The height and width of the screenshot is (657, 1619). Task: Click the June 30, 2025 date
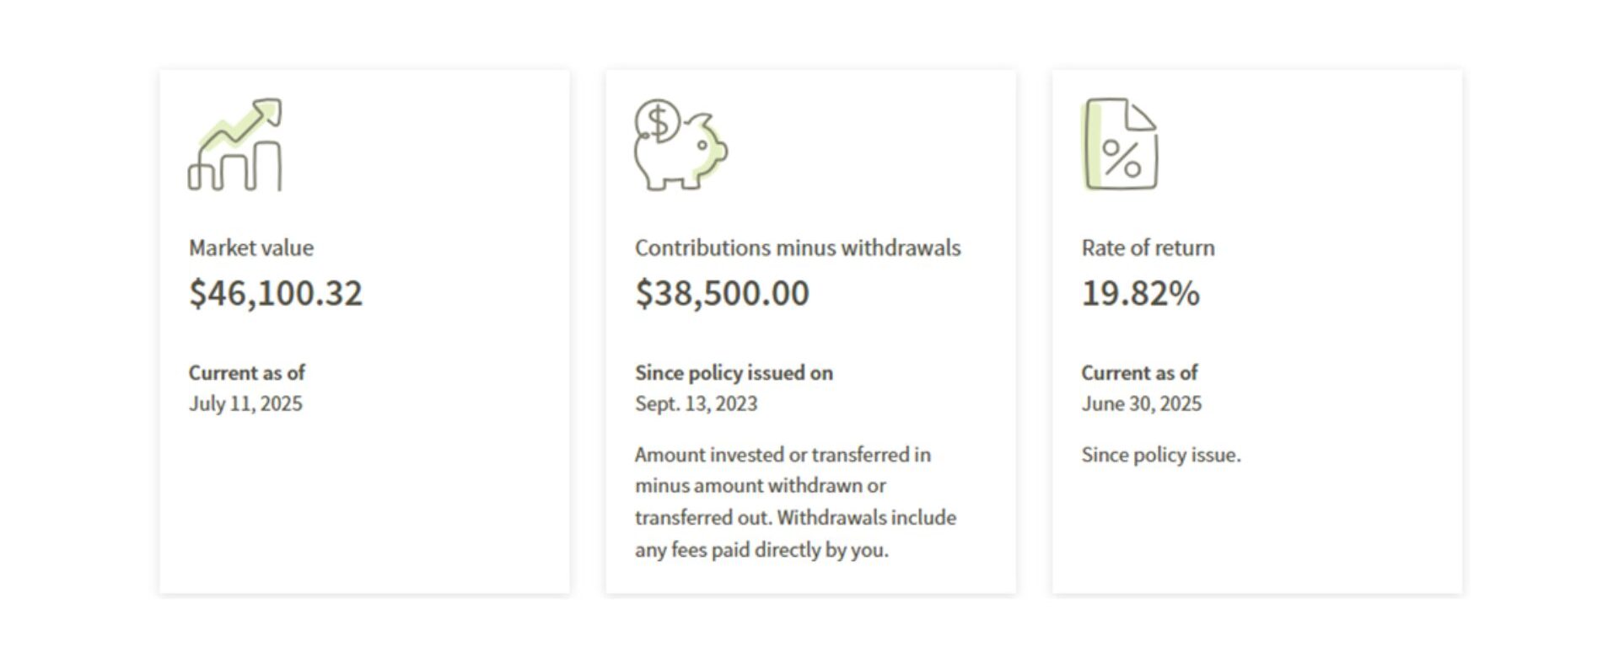1142,403
